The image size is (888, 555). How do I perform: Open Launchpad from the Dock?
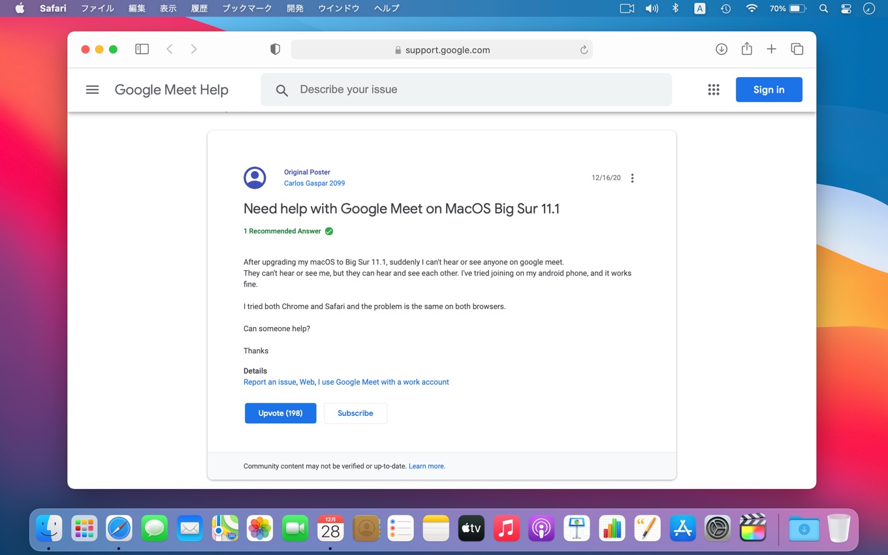tap(84, 528)
